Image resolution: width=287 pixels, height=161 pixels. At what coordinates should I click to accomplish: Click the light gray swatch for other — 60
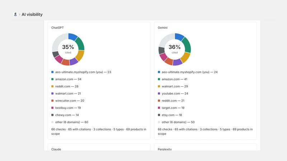coord(52,122)
